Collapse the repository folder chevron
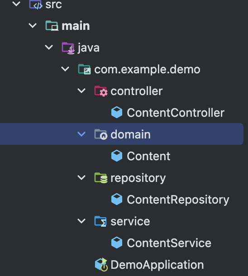The image size is (248, 276). [x=81, y=178]
